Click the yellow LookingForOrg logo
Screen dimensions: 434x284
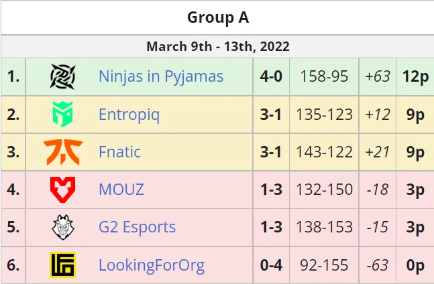[x=63, y=265]
